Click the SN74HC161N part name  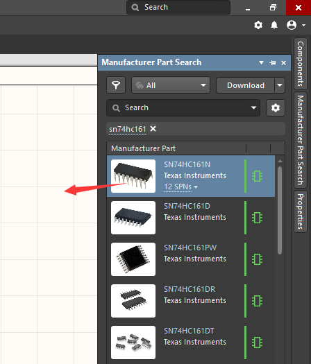pos(187,164)
